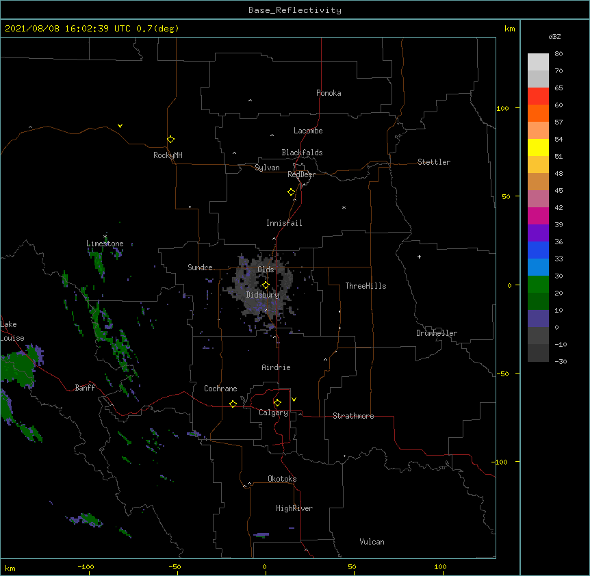Click the RedDeer label
Viewport: 590px width, 576px height.
[x=301, y=174]
